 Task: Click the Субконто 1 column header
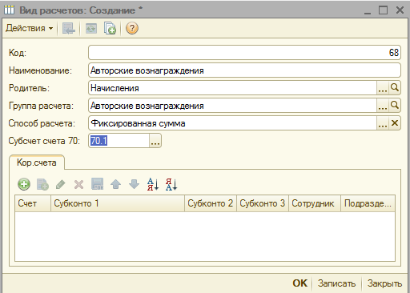click(118, 203)
